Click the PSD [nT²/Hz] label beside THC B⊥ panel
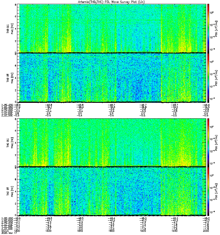The width and height of the screenshot is (220, 235). coord(216,142)
